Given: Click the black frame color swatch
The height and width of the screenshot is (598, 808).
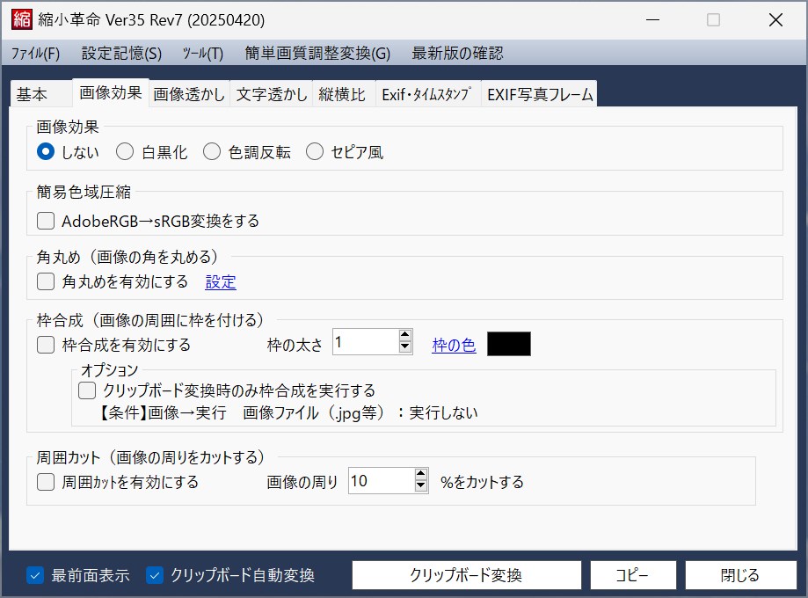Looking at the screenshot, I should point(508,344).
